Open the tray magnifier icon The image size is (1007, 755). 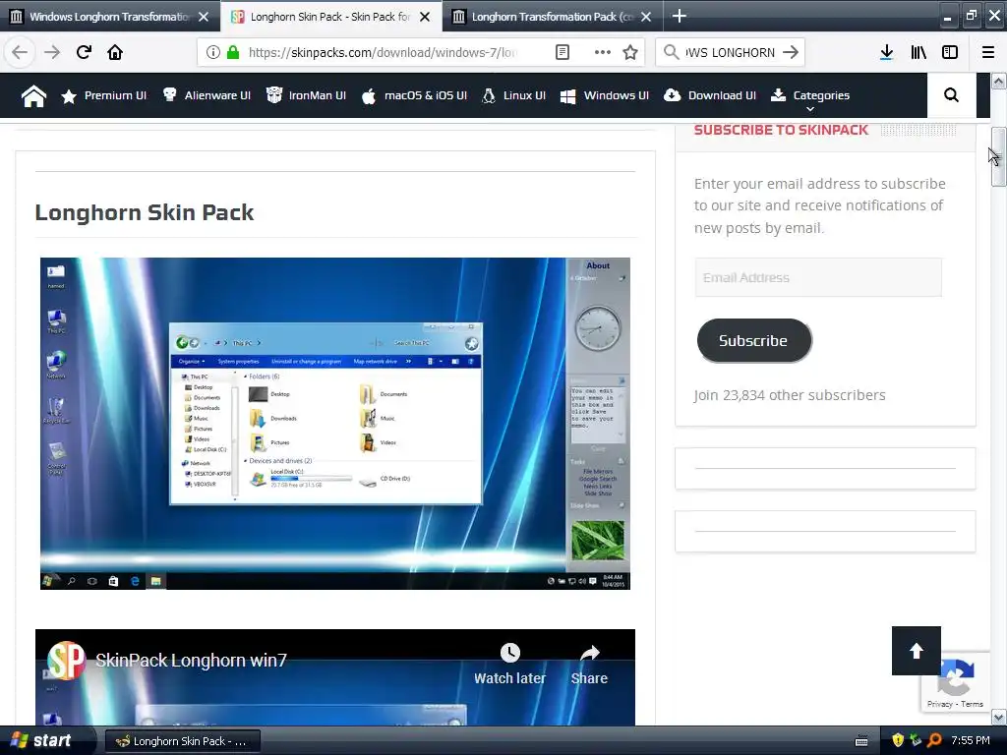tap(934, 740)
